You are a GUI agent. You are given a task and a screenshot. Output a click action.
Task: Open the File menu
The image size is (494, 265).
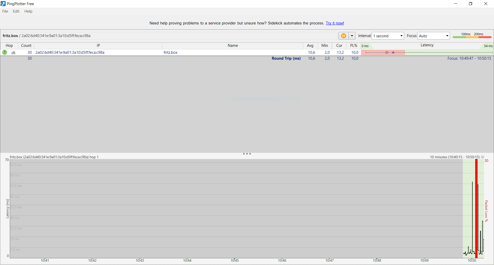point(5,11)
